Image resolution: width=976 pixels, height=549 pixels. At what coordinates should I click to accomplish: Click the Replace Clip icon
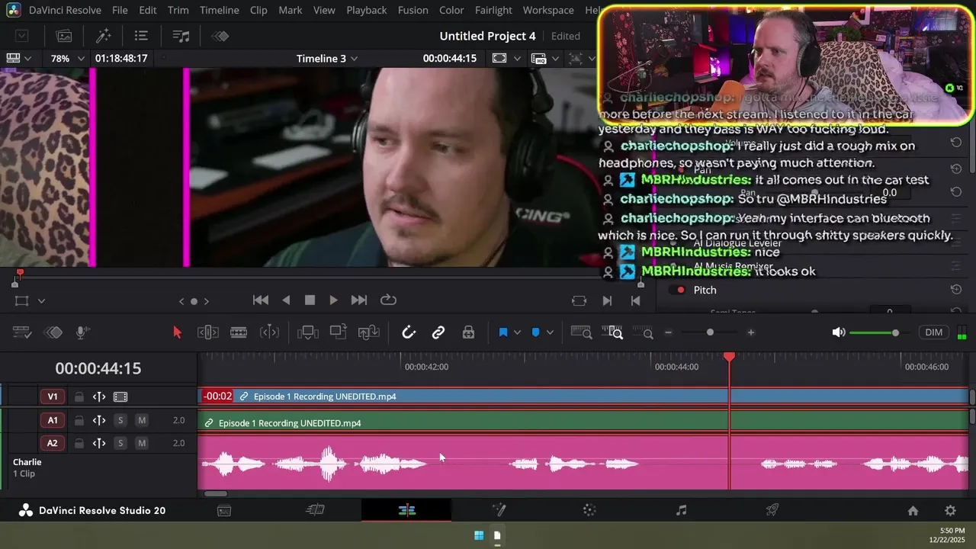tap(368, 332)
